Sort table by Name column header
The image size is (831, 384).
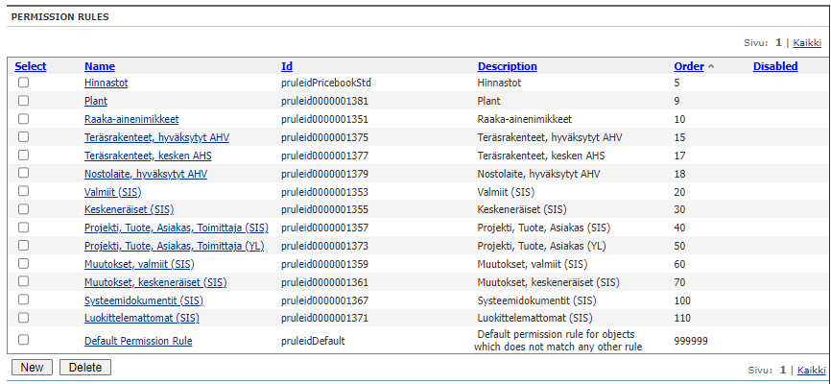point(99,66)
